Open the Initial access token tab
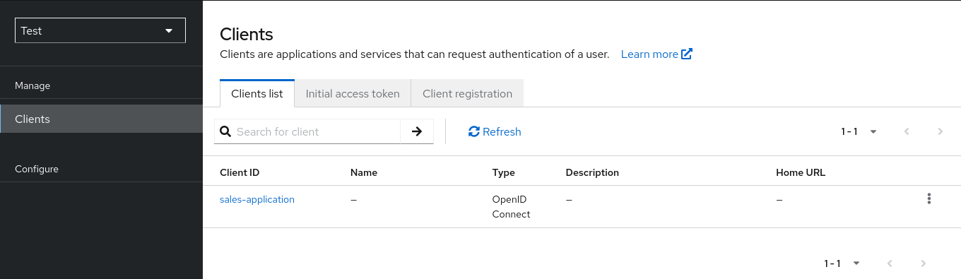The height and width of the screenshot is (279, 961). pos(353,94)
